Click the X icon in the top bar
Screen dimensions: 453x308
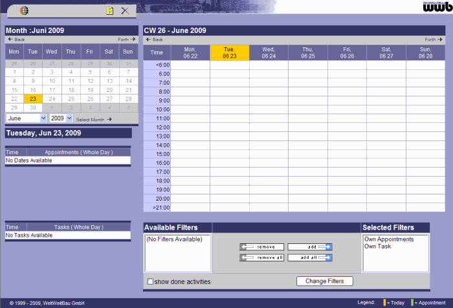pos(125,10)
